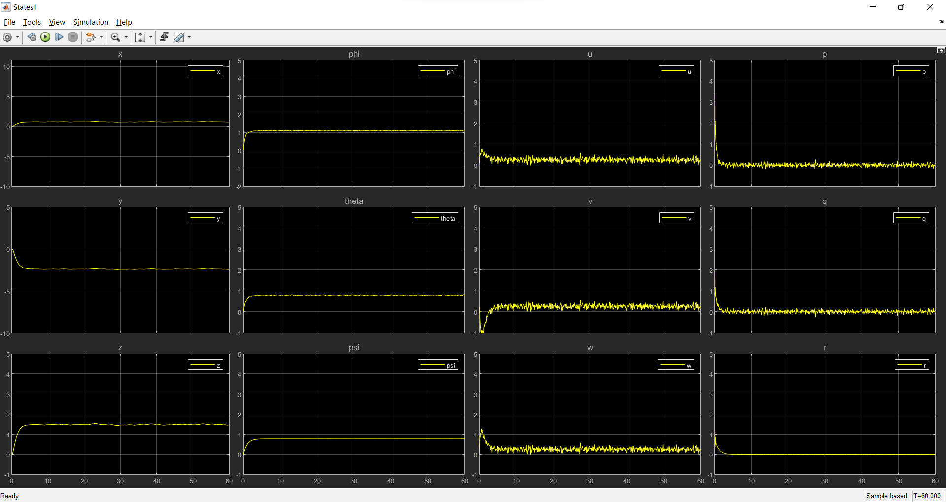The width and height of the screenshot is (946, 502).
Task: Expand the configuration gear dropdown arrow
Action: (x=18, y=37)
